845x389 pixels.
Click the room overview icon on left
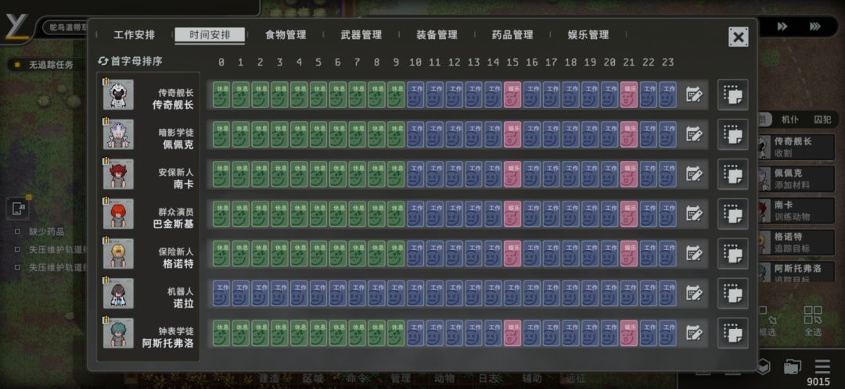17,209
